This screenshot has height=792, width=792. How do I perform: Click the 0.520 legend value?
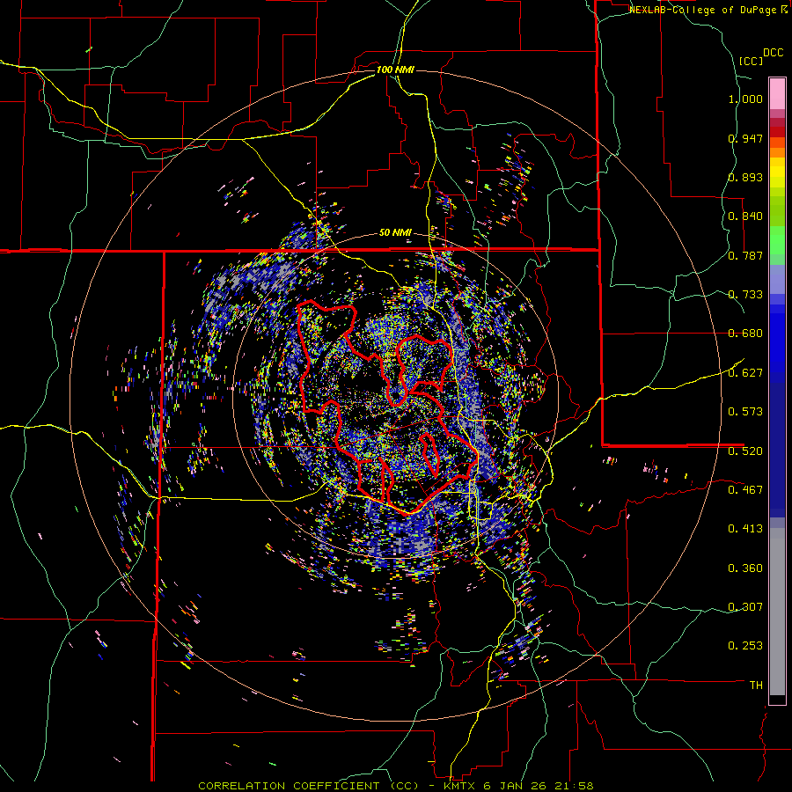[745, 451]
